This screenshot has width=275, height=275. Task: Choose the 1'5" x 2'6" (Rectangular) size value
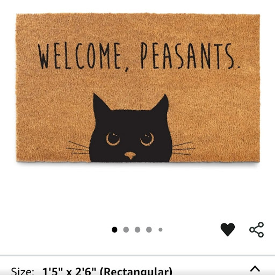click(x=107, y=271)
